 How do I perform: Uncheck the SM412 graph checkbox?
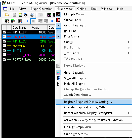click(x=5, y=50)
